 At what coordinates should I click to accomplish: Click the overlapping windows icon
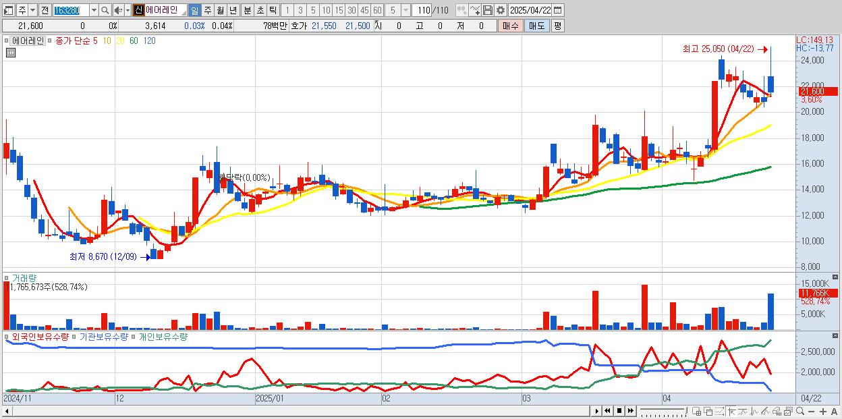click(x=708, y=411)
